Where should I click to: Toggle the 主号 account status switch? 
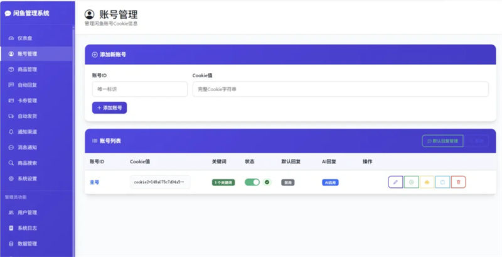252,182
